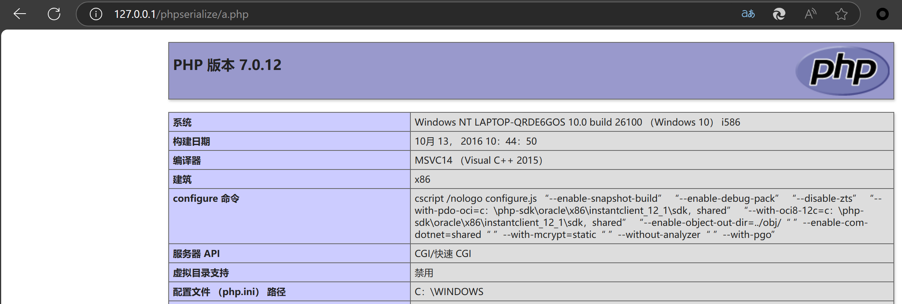Click the 禁用 value cell

point(652,273)
